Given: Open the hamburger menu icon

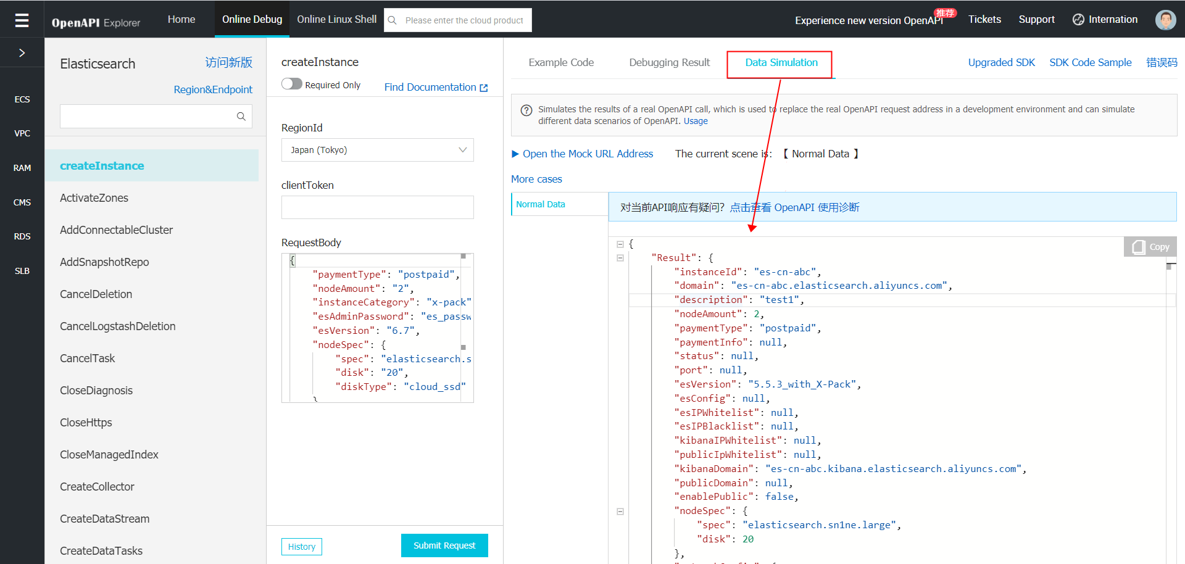Looking at the screenshot, I should (x=22, y=20).
